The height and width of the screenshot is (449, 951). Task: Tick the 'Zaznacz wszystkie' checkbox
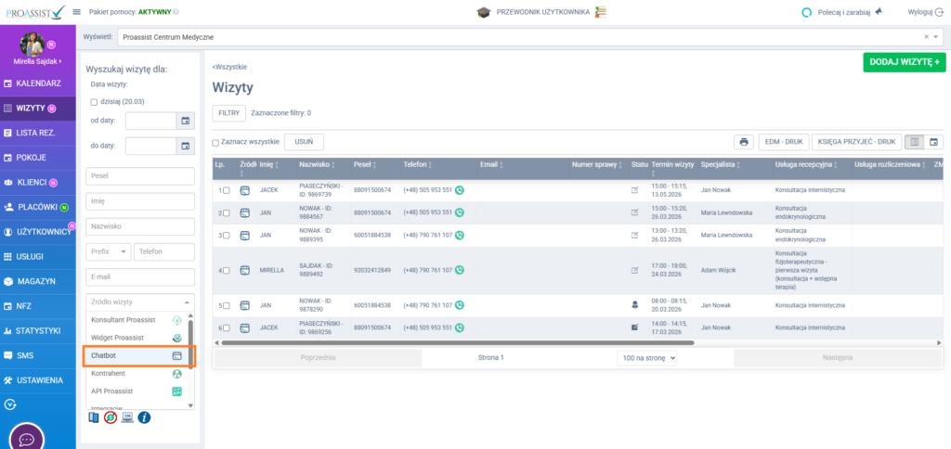pos(216,143)
